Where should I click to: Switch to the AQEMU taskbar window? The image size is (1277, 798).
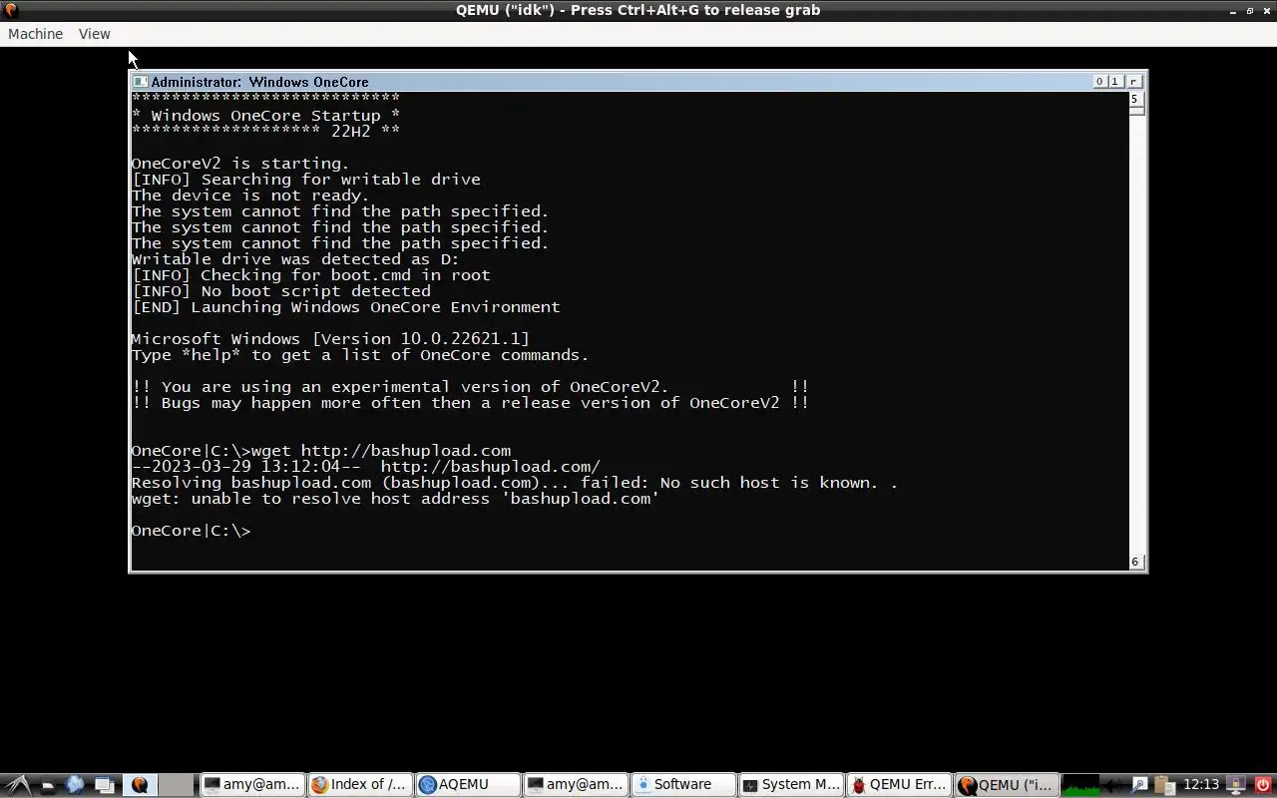click(468, 785)
